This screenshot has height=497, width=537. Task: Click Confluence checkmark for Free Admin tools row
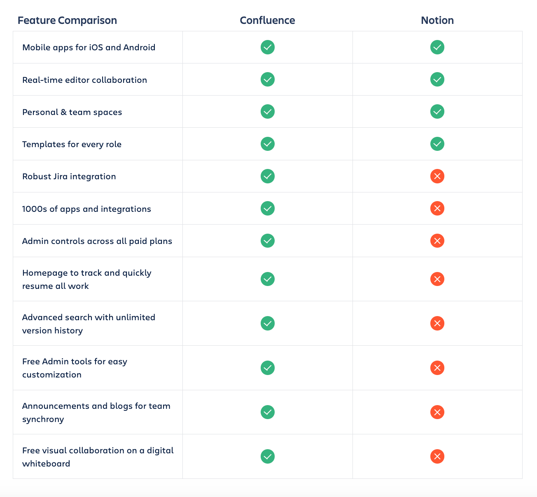click(268, 368)
